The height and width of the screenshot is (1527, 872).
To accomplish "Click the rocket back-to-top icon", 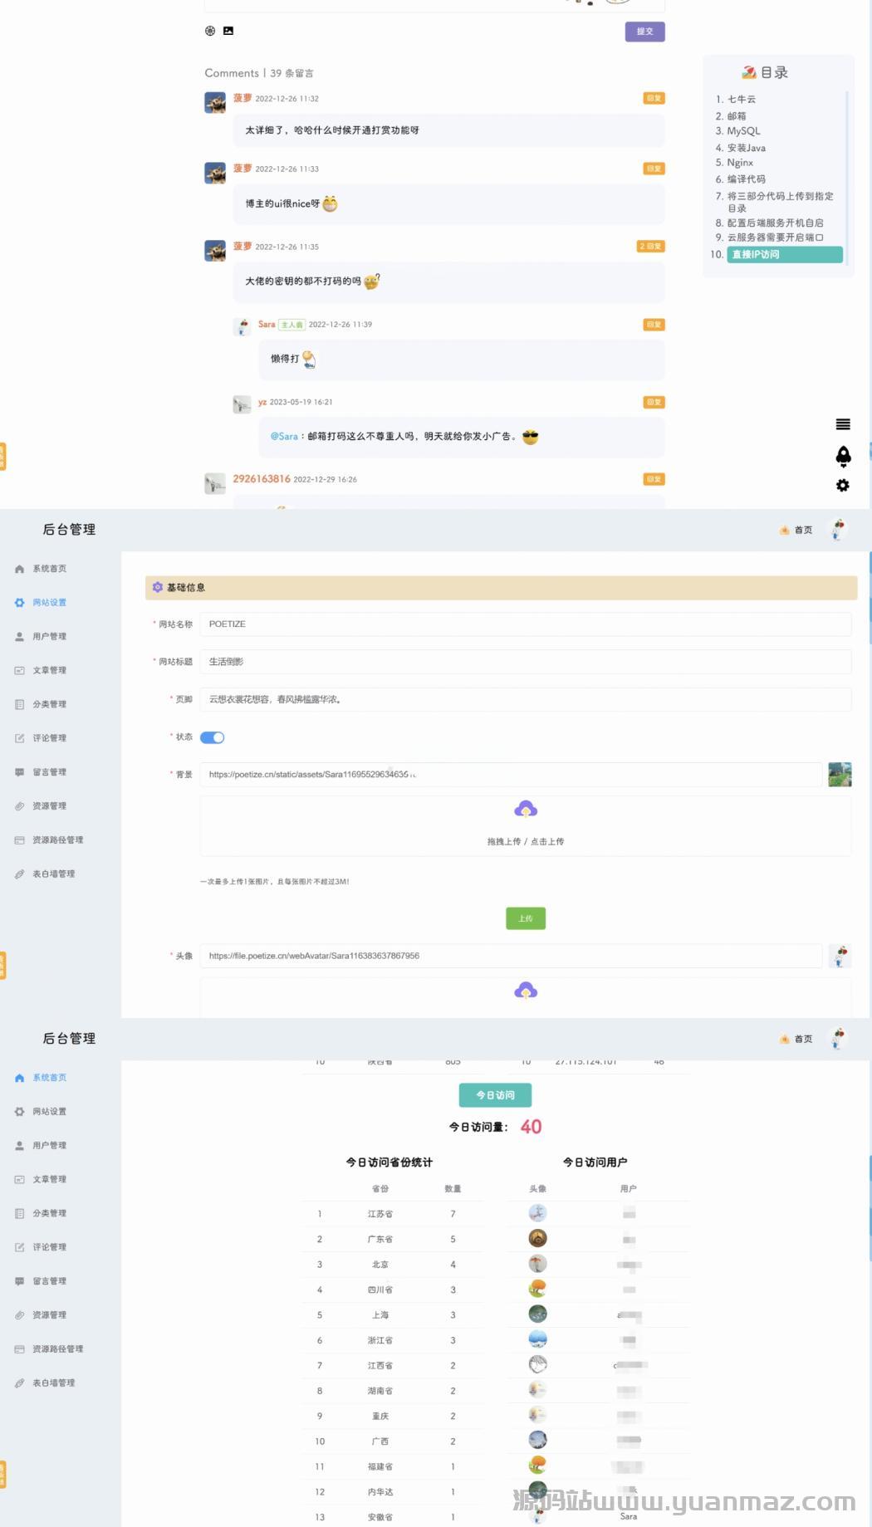I will click(x=842, y=456).
